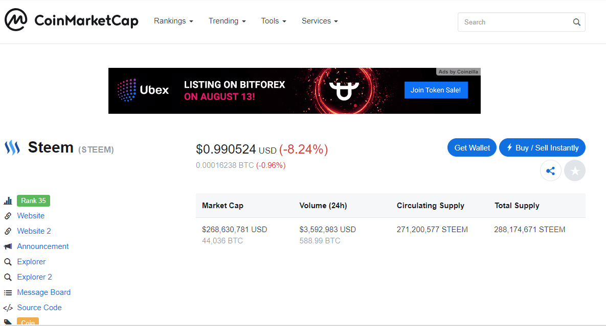Open the Rankings dropdown menu
The image size is (606, 326).
click(x=173, y=21)
